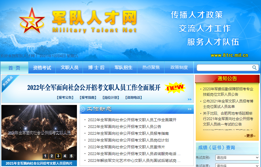Open news 2022年全军面向社会公开招考文职人员咨询服务电话

point(134,154)
